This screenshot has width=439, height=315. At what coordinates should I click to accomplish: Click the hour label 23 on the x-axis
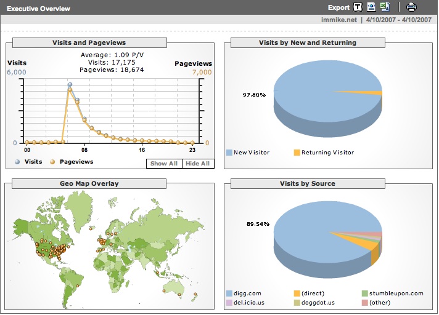pyautogui.click(x=192, y=150)
